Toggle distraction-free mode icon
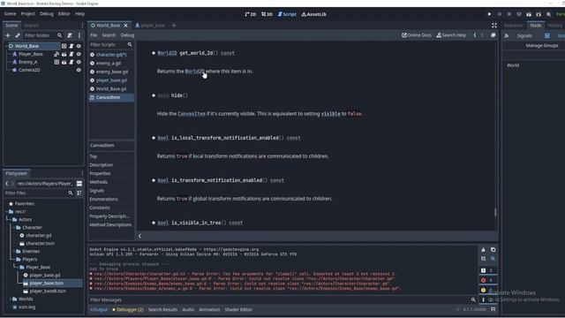Image resolution: width=565 pixels, height=318 pixels. 494,26
